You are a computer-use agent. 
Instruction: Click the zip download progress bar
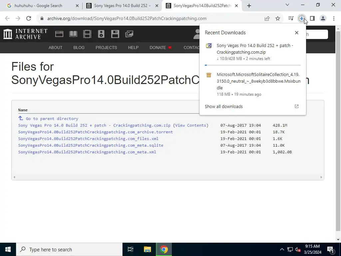coord(253,65)
